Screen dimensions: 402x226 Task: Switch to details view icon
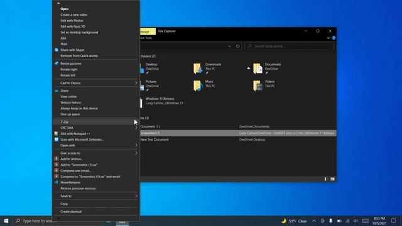click(x=325, y=179)
